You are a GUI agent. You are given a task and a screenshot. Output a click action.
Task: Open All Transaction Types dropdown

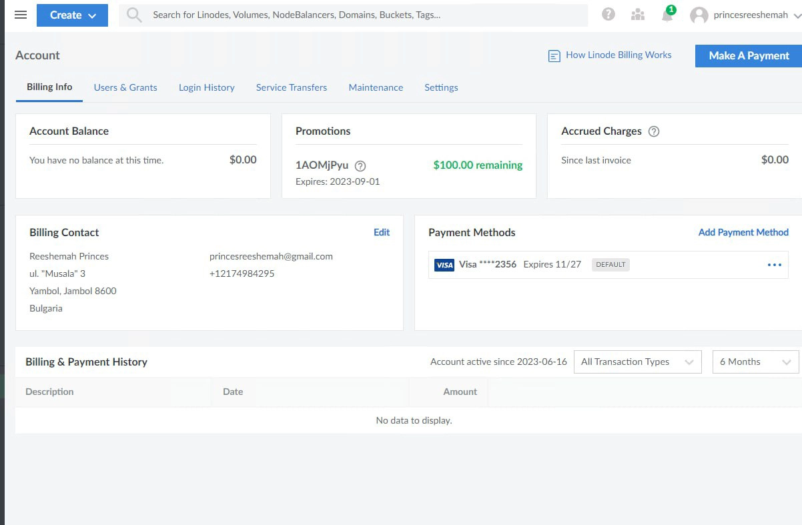coord(637,362)
